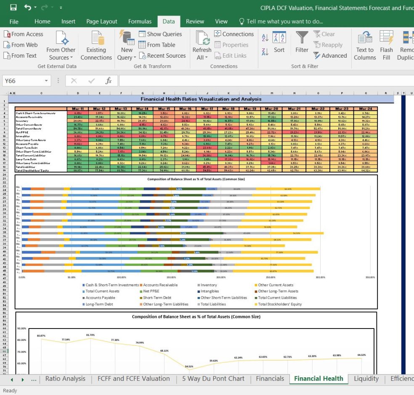Open the Existing Connections icon

[97, 38]
